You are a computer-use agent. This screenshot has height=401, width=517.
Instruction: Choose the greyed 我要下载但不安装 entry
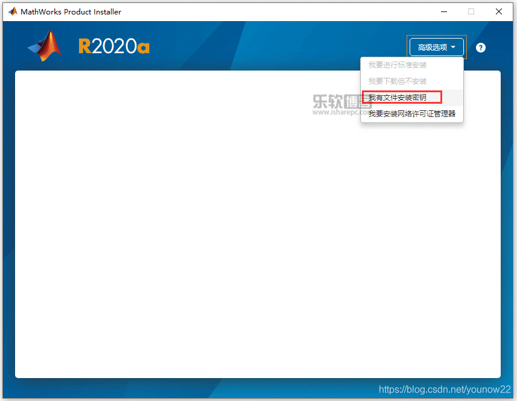coord(398,81)
